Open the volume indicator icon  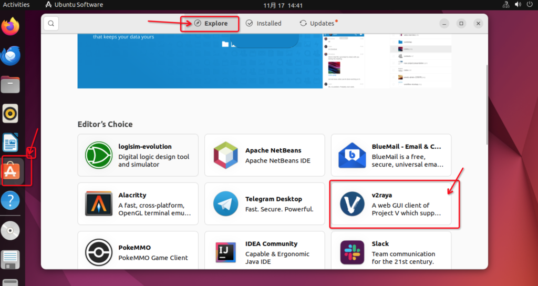(x=518, y=5)
